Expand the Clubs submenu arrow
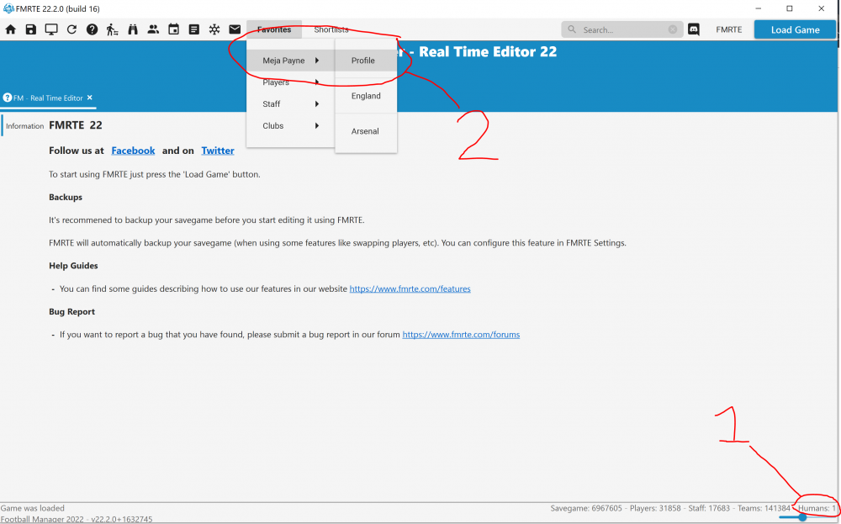The image size is (841, 524). (317, 125)
